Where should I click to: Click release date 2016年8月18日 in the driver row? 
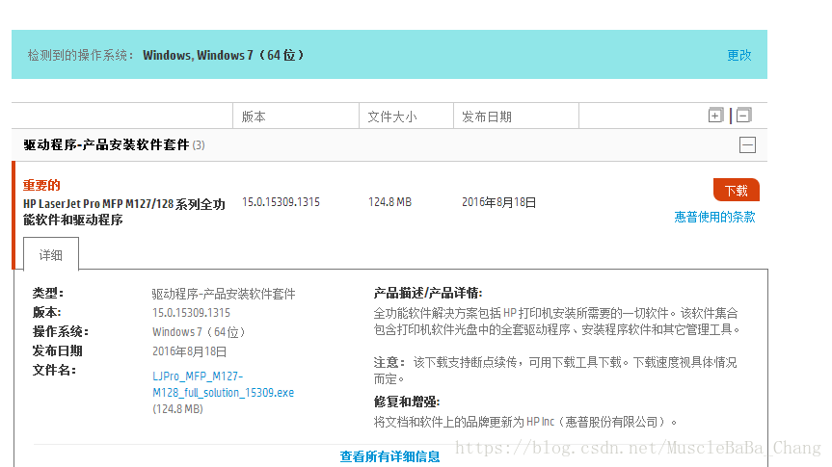pos(498,202)
